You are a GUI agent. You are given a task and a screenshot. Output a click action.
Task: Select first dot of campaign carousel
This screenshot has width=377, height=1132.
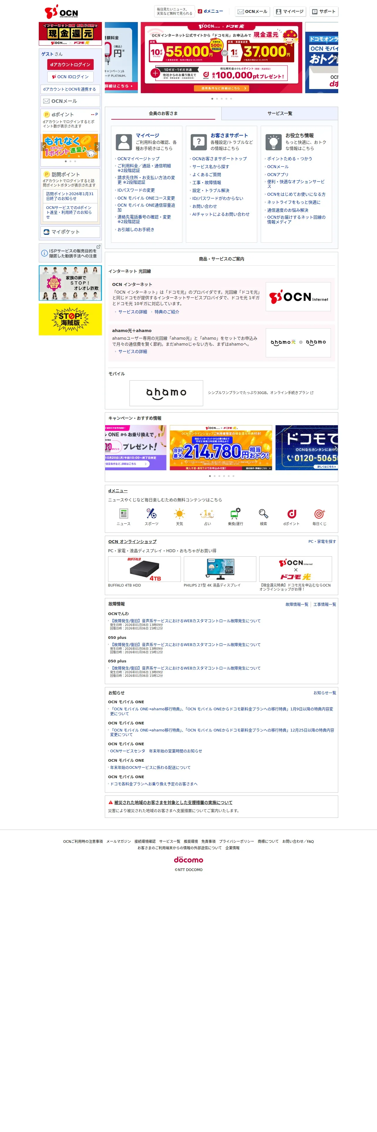pyautogui.click(x=210, y=476)
